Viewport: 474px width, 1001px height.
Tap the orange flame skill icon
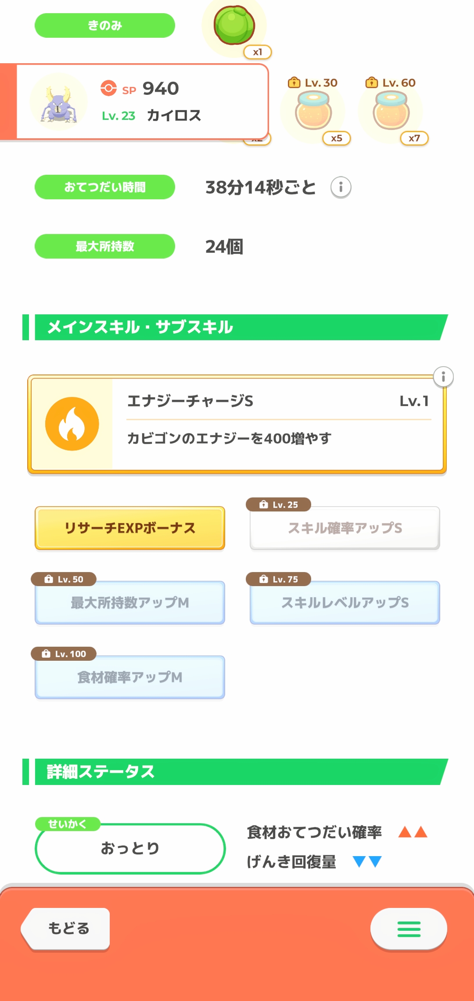(x=72, y=424)
